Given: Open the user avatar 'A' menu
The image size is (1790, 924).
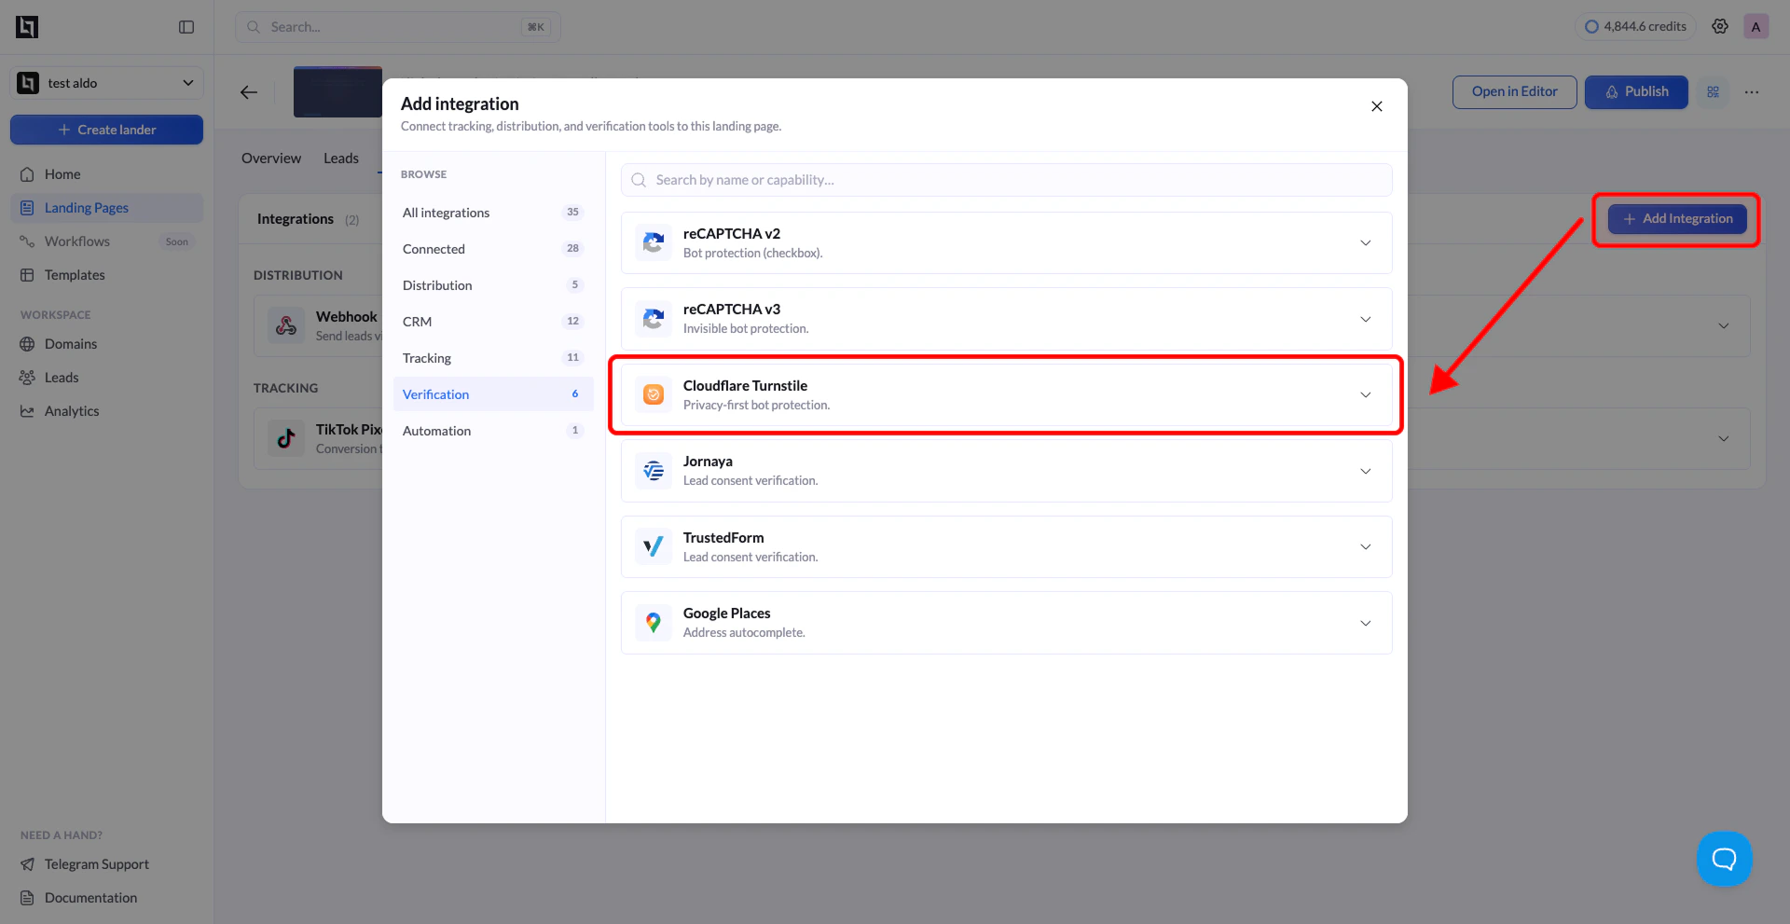Looking at the screenshot, I should pos(1756,26).
